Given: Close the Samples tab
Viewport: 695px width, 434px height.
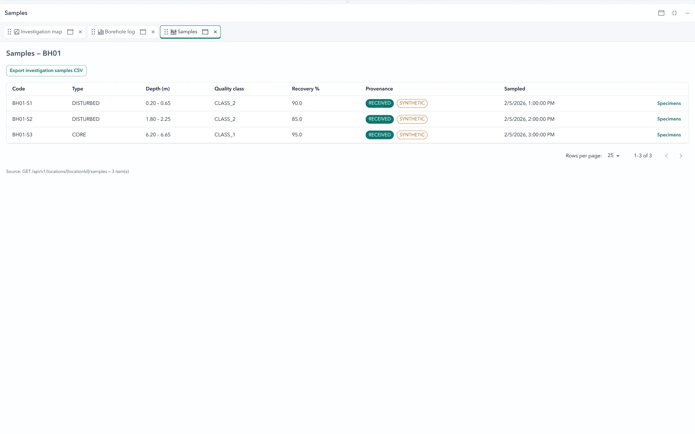Looking at the screenshot, I should 215,32.
